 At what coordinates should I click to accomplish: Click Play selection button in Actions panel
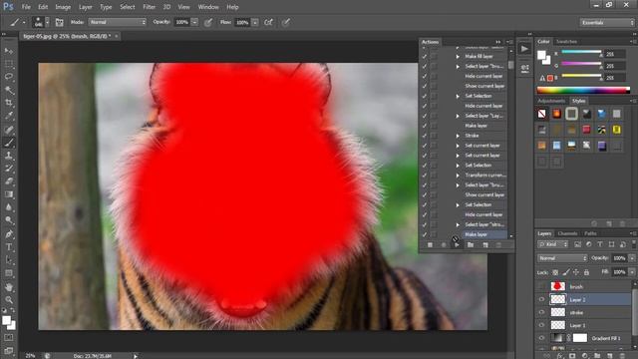pos(457,245)
